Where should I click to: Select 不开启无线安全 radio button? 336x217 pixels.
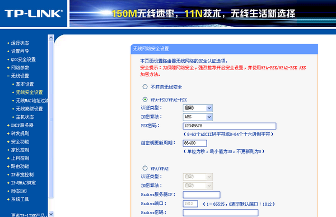click(145, 87)
